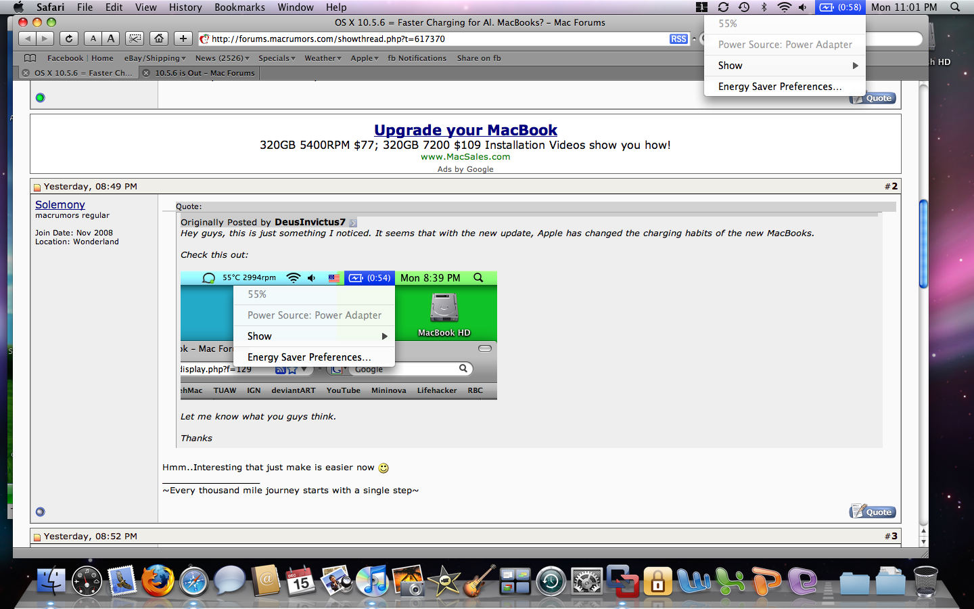
Task: Open the battery status menu showing (0:58)
Action: [841, 7]
